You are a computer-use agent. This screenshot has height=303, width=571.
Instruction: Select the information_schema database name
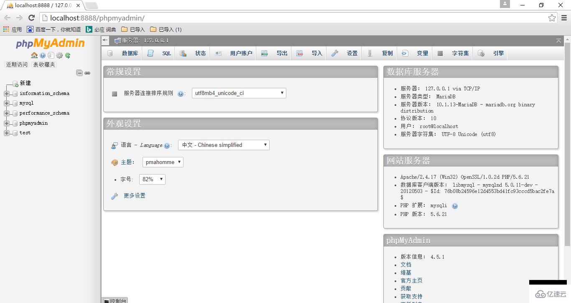pos(44,93)
